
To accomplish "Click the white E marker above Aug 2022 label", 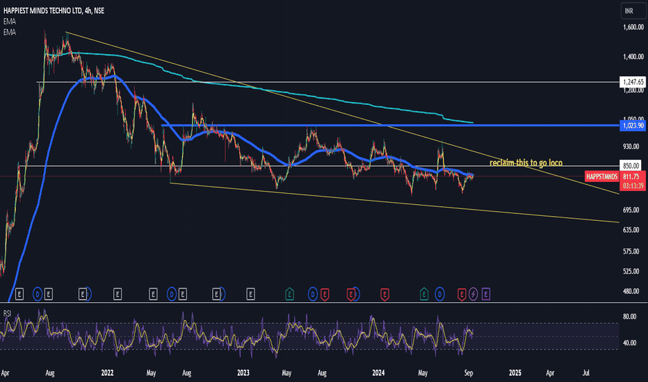I will pos(182,294).
